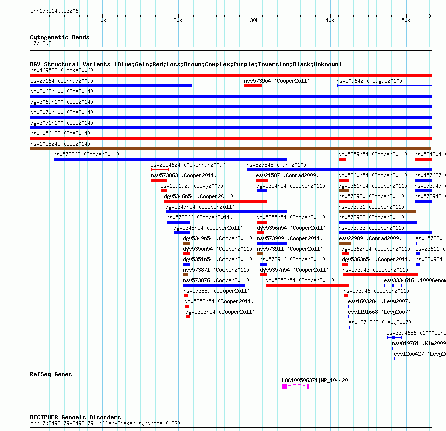
Task: Select esv1591929 (Levy2007) label
Action: (x=192, y=186)
